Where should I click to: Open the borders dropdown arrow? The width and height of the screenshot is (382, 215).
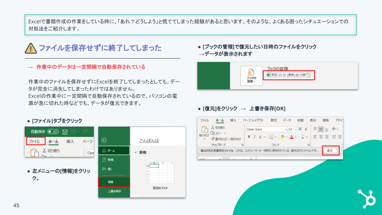(275, 137)
